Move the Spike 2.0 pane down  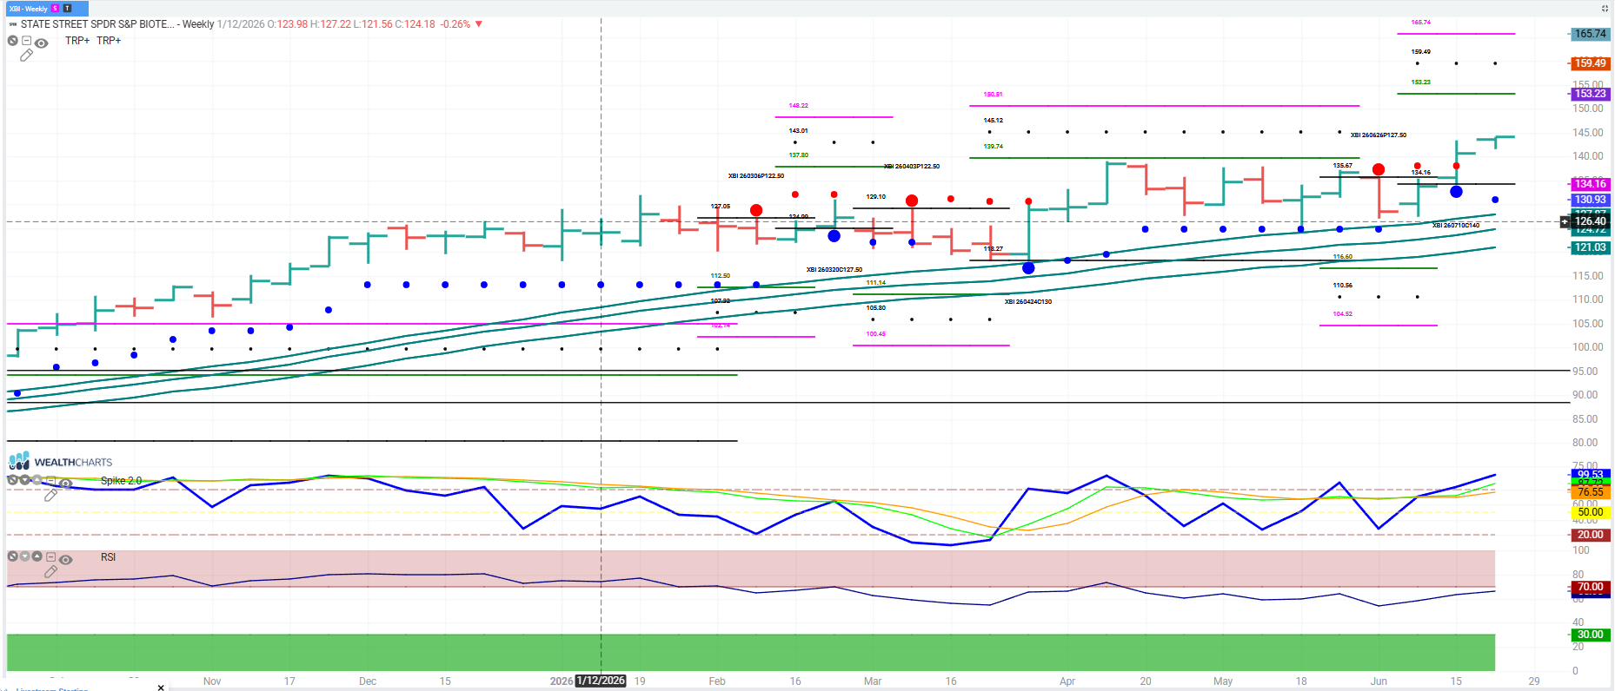(25, 480)
